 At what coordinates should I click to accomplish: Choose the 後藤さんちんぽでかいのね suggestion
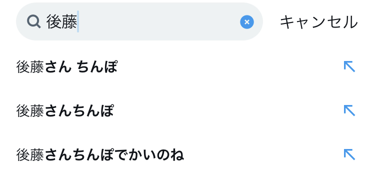click(x=187, y=155)
